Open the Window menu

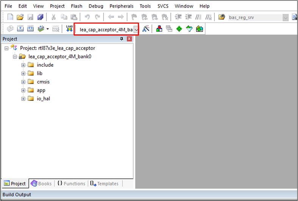click(x=184, y=6)
